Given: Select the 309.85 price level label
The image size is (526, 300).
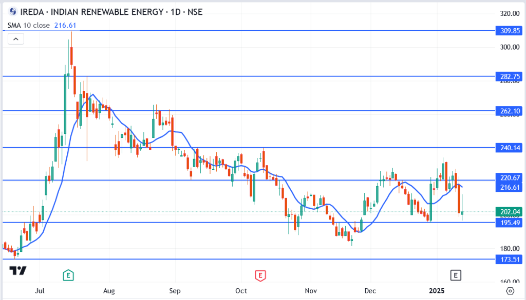Looking at the screenshot, I should pyautogui.click(x=507, y=31).
